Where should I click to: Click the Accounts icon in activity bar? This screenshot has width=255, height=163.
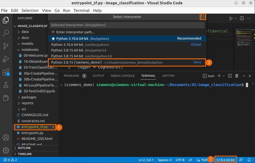point(6,137)
